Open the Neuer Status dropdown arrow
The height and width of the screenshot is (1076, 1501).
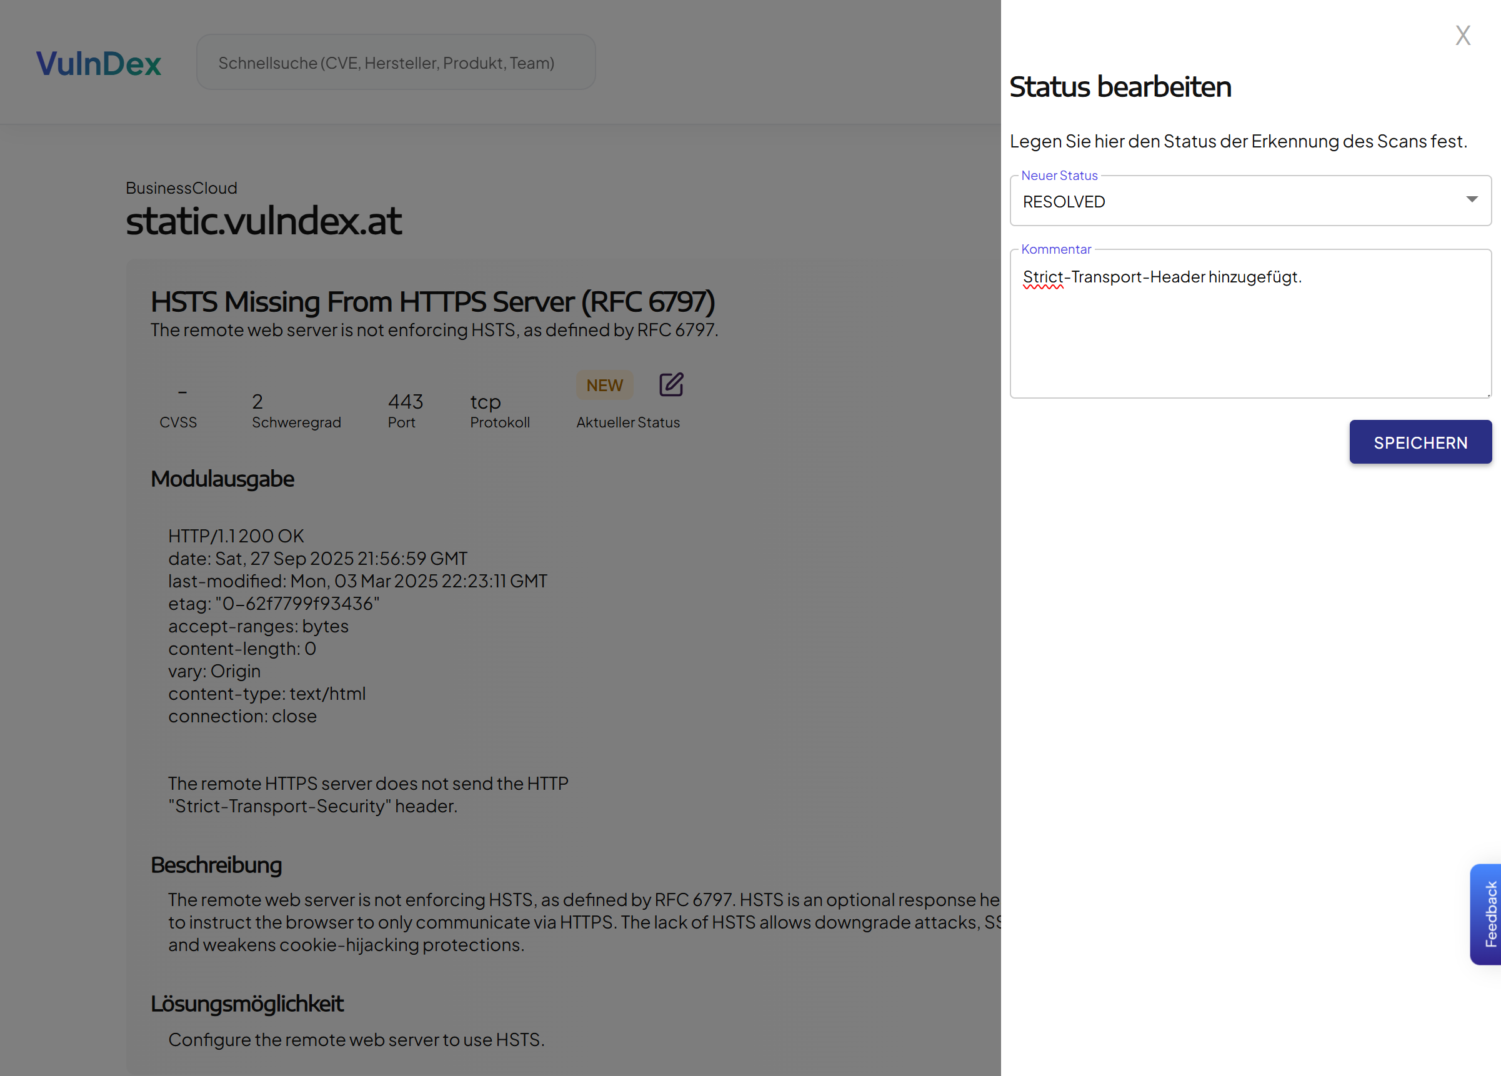pyautogui.click(x=1471, y=200)
